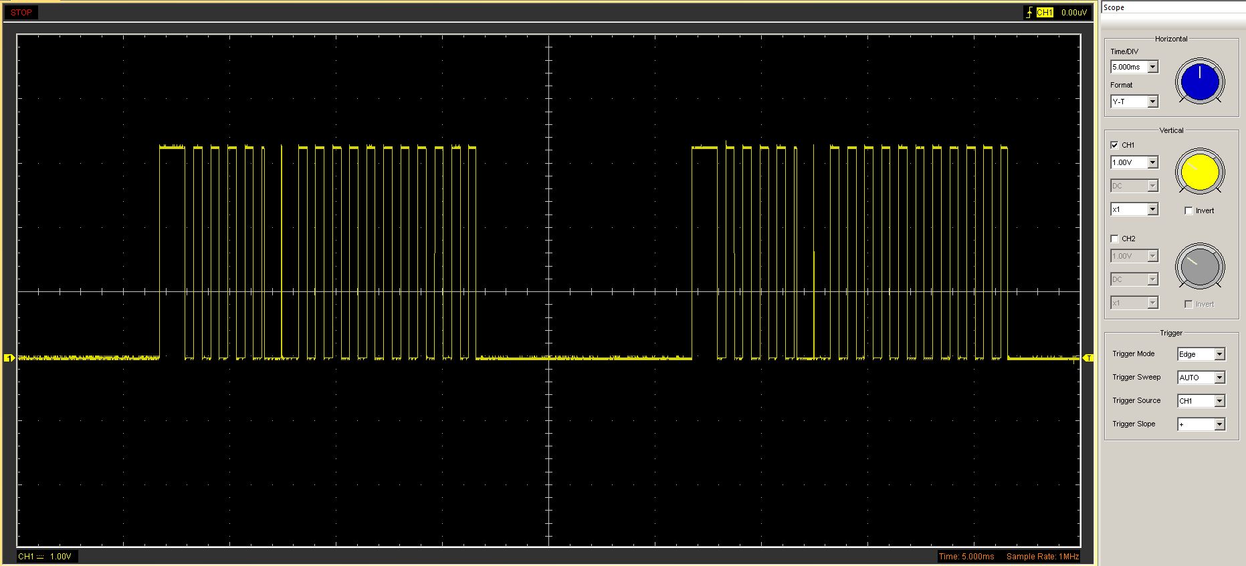The image size is (1246, 566).
Task: Toggle the CH1 Invert checkbox
Action: click(x=1188, y=210)
